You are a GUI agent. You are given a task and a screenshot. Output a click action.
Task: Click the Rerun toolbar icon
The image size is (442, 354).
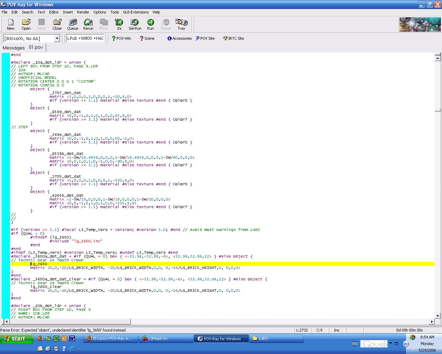[88, 25]
